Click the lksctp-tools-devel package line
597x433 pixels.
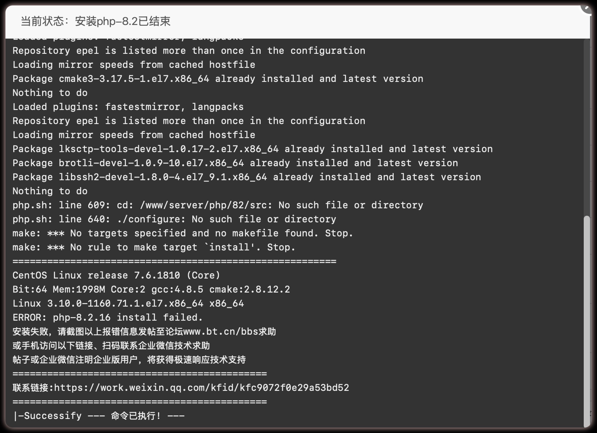point(252,149)
